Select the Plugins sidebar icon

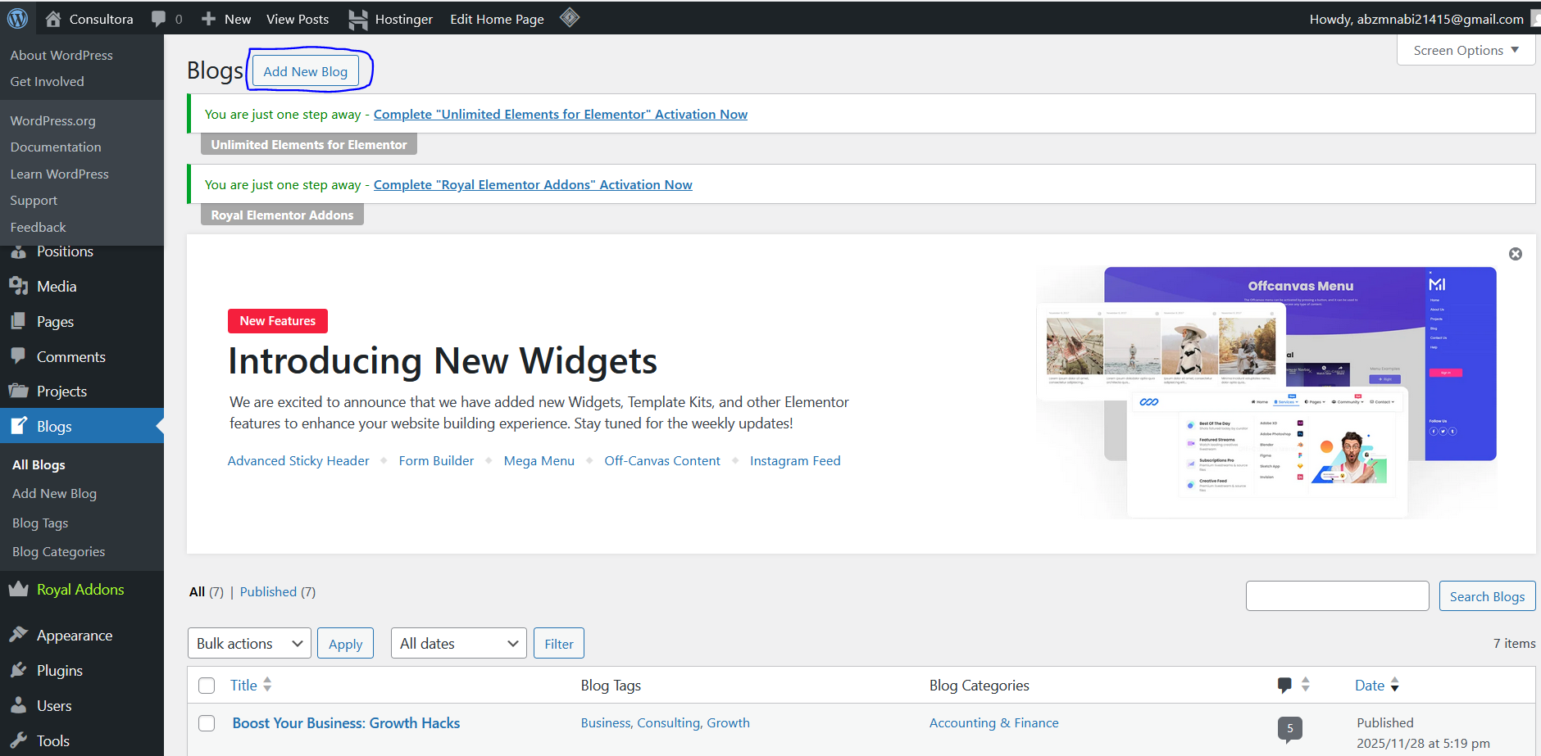(x=20, y=670)
